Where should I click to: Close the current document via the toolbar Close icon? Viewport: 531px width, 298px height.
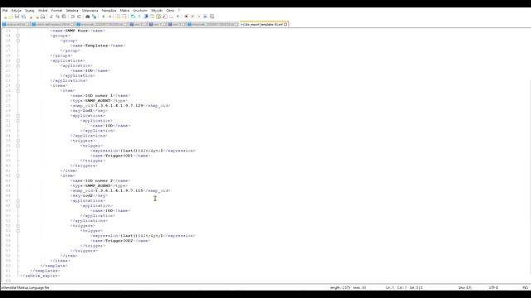[x=32, y=17]
